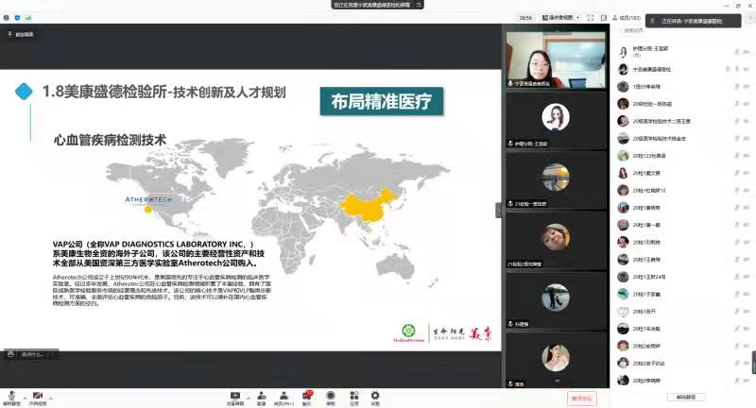This screenshot has width=756, height=408.
Task: Open the Apps grid icon
Action: click(x=353, y=398)
